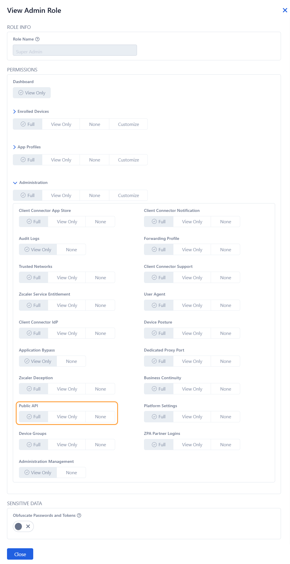Toggle the Obfuscate Passwords and Tokens switch
The image size is (290, 564).
23,526
